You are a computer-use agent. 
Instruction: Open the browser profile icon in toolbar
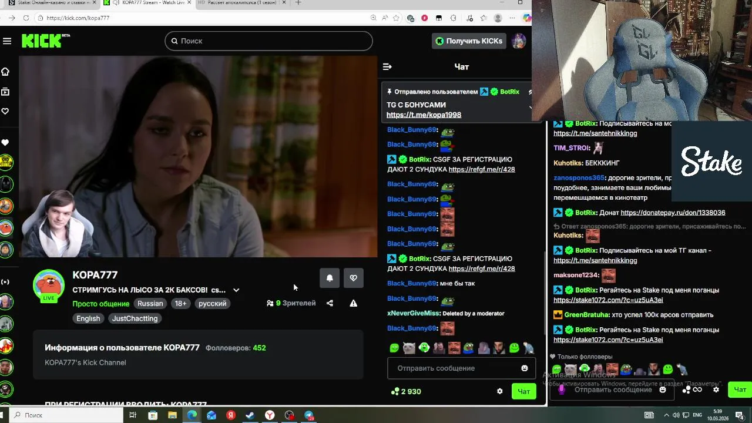point(498,18)
